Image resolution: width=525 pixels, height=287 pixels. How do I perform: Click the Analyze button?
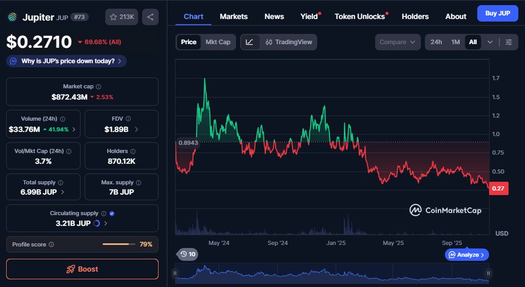466,255
